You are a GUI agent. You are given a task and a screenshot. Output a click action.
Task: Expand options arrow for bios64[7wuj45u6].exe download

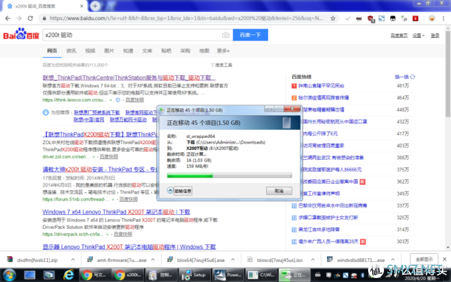pos(233,259)
